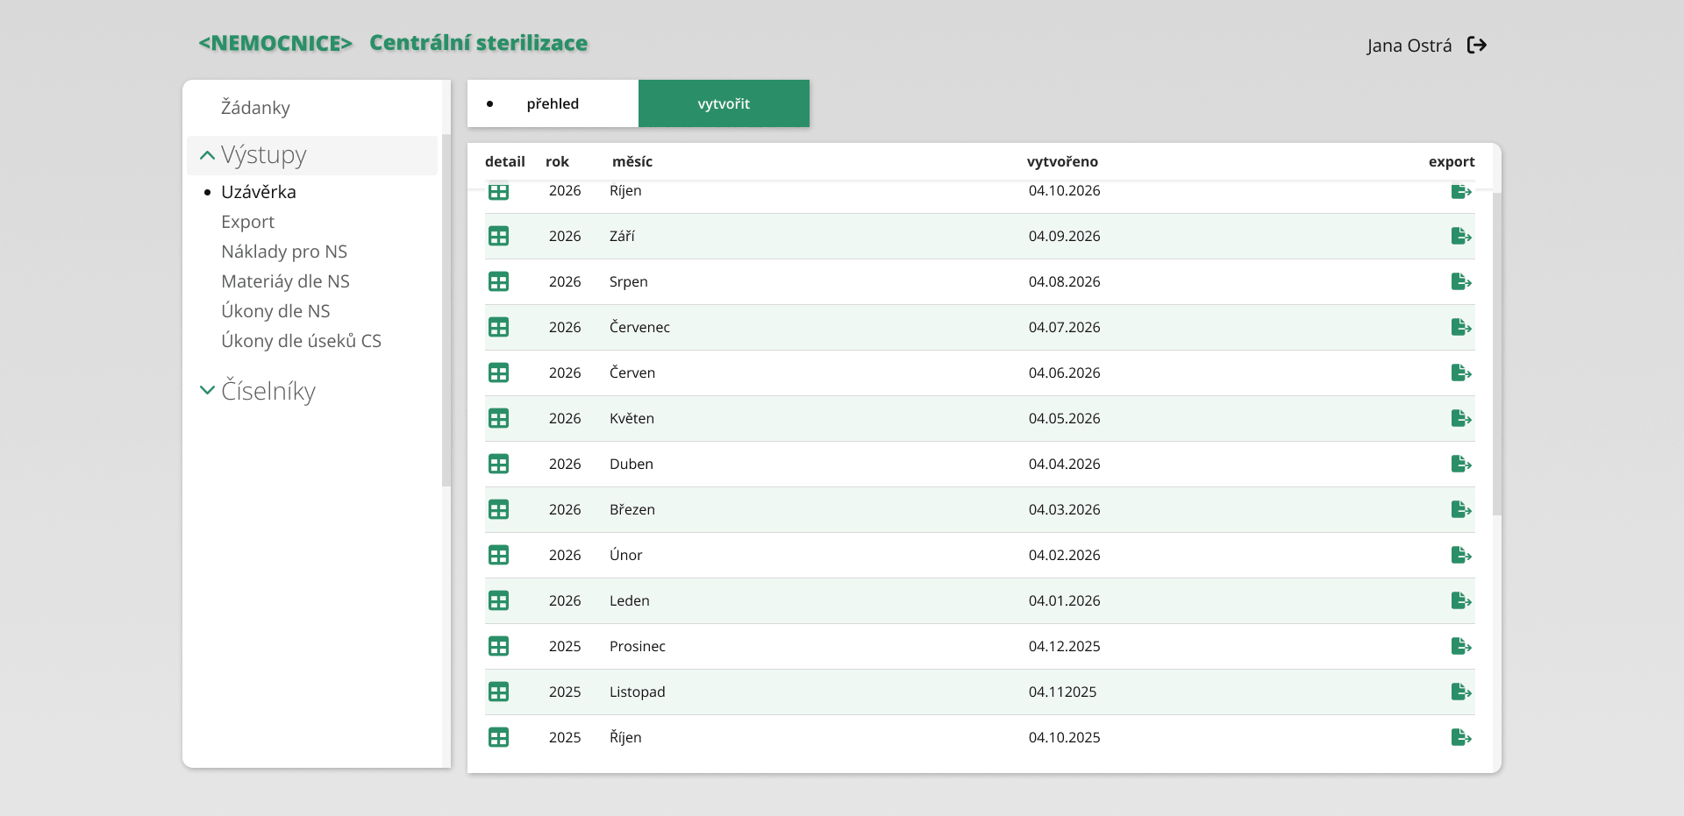Go to Žádanky section
The height and width of the screenshot is (816, 1684).
click(255, 107)
